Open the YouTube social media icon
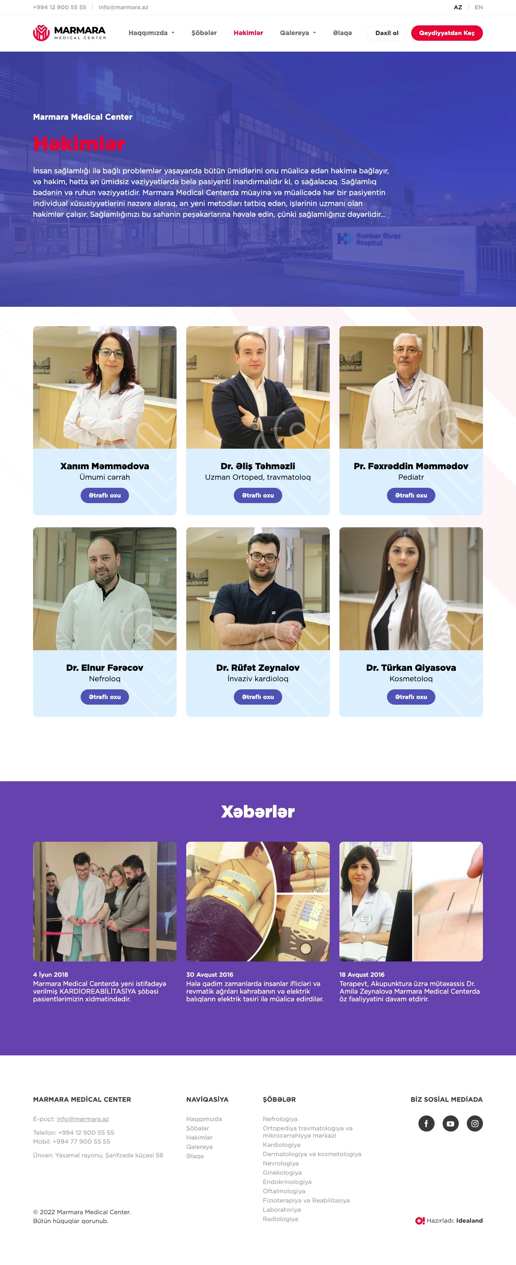The height and width of the screenshot is (1265, 516). click(x=450, y=1124)
